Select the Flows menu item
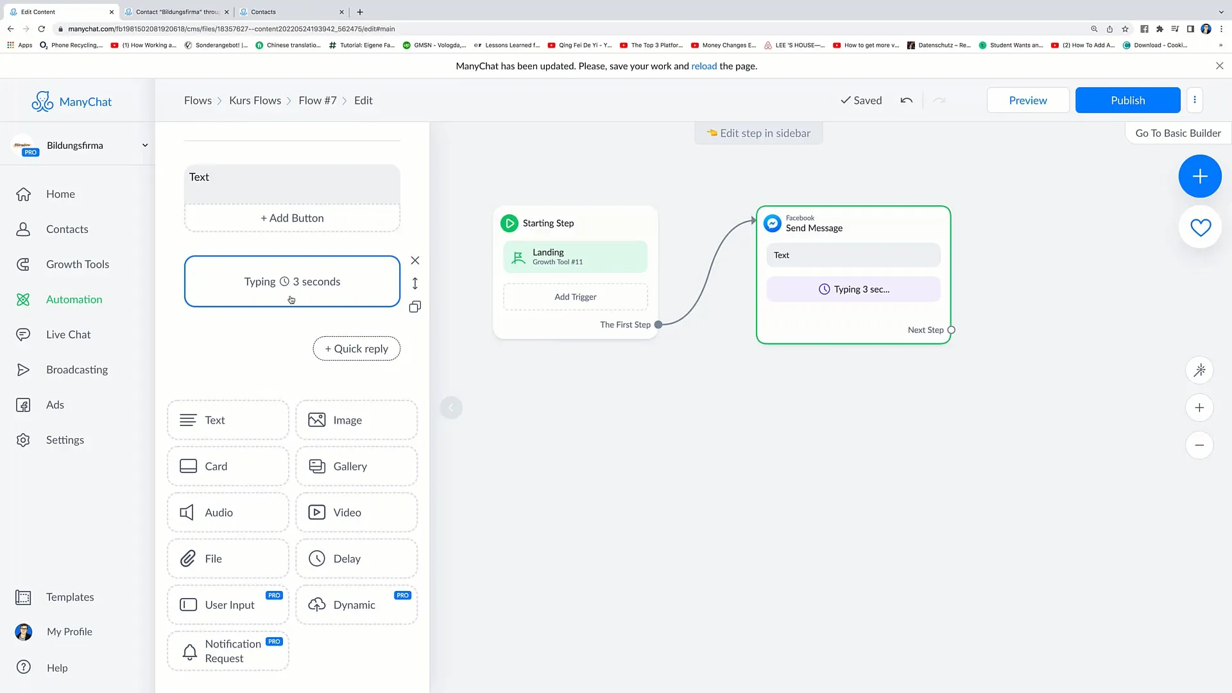Screen dimensions: 1232x693 pyautogui.click(x=198, y=100)
